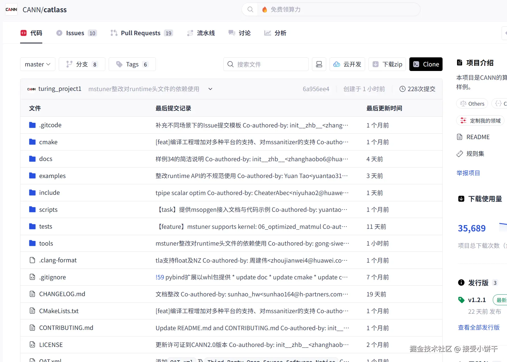Click the 项目介绍 document icon
The height and width of the screenshot is (362, 507).
[460, 62]
